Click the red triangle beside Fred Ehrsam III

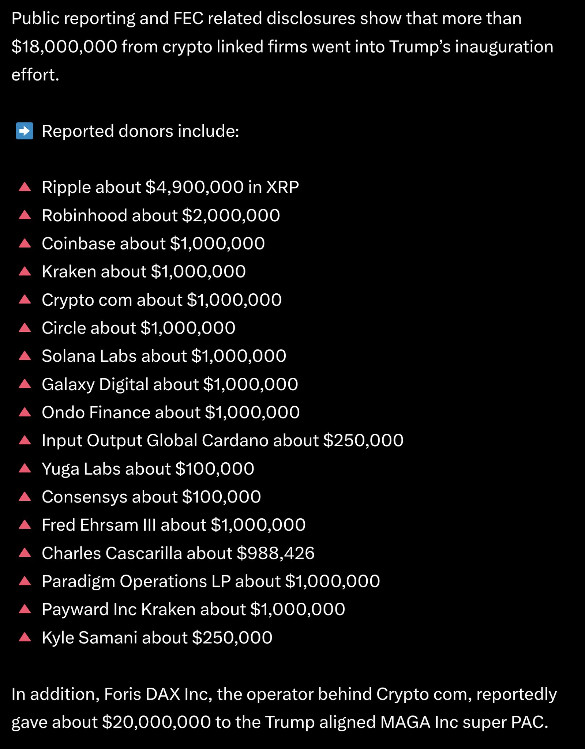click(25, 525)
